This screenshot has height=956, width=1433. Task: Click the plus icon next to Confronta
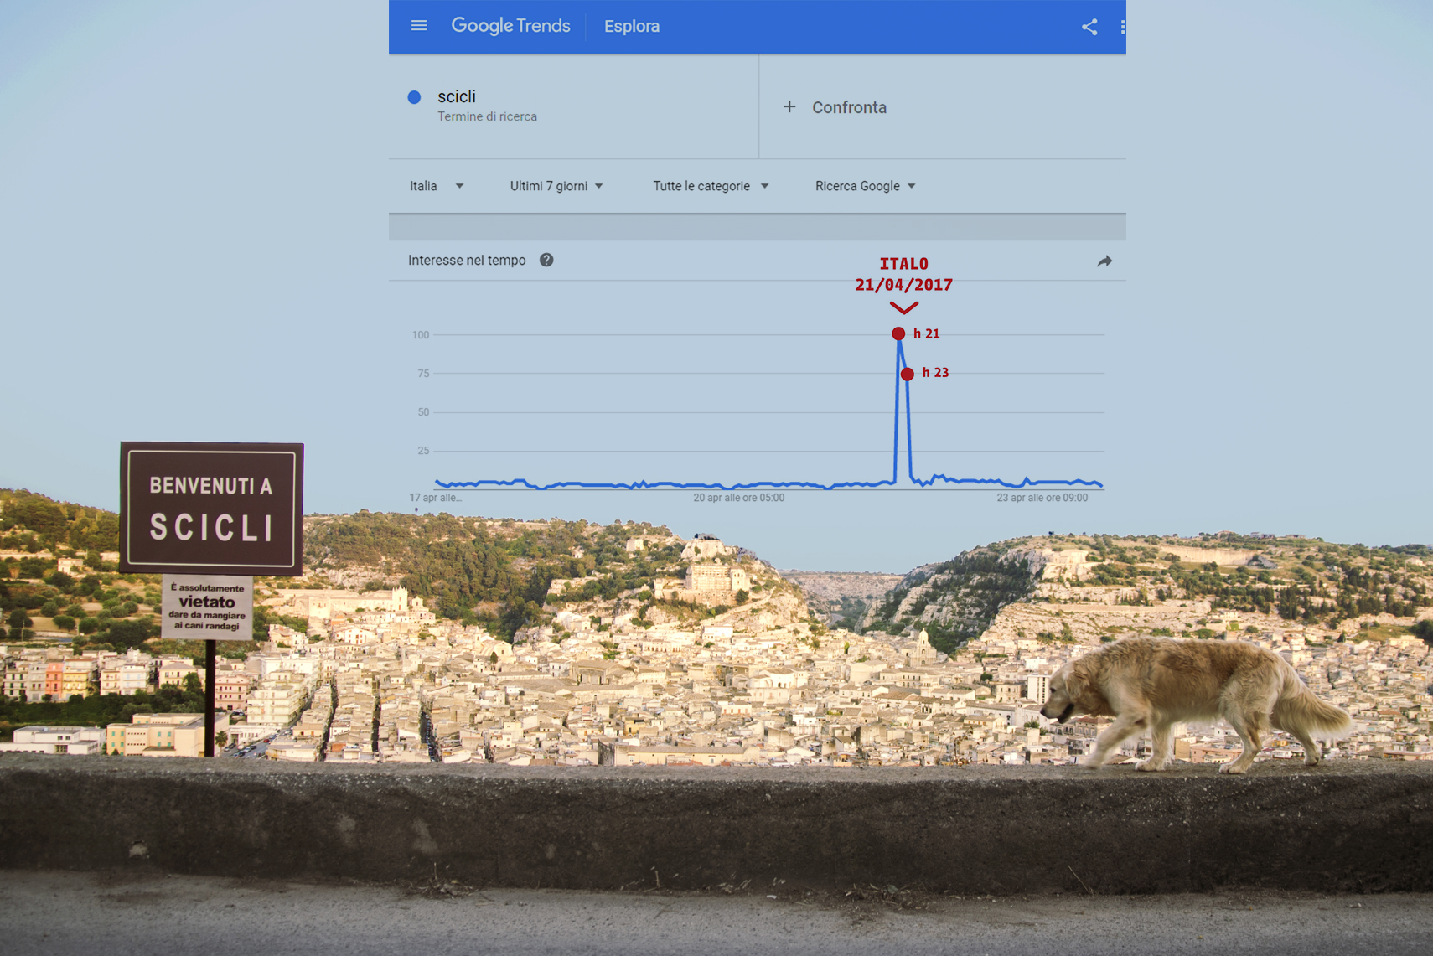click(x=789, y=107)
